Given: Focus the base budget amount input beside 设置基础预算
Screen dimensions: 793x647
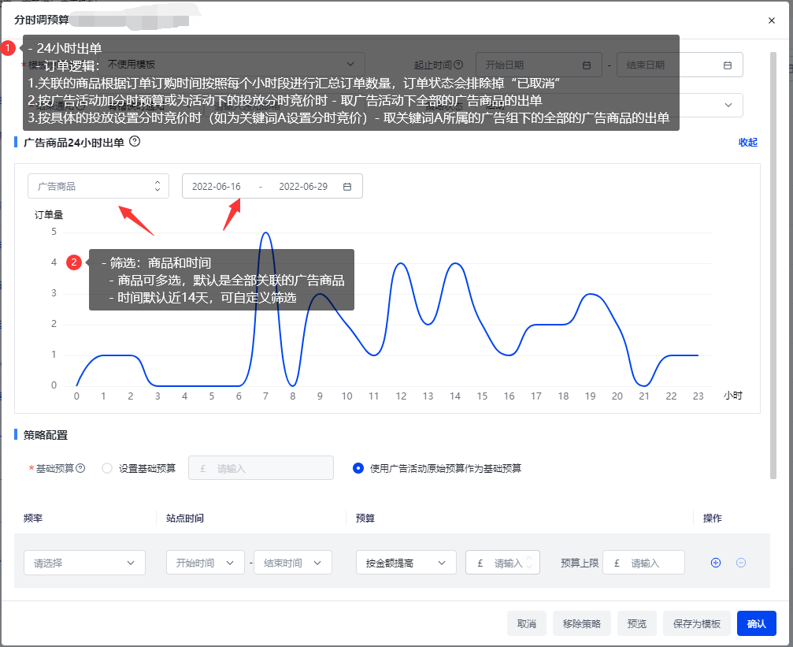Looking at the screenshot, I should (x=261, y=468).
